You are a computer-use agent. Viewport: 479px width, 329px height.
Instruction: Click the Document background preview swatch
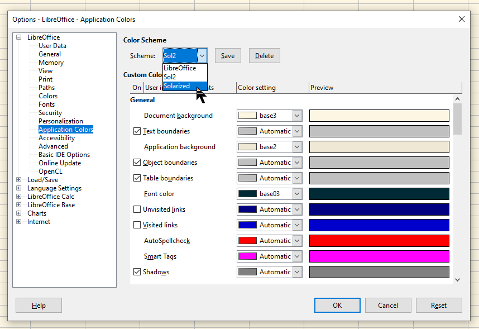(379, 116)
